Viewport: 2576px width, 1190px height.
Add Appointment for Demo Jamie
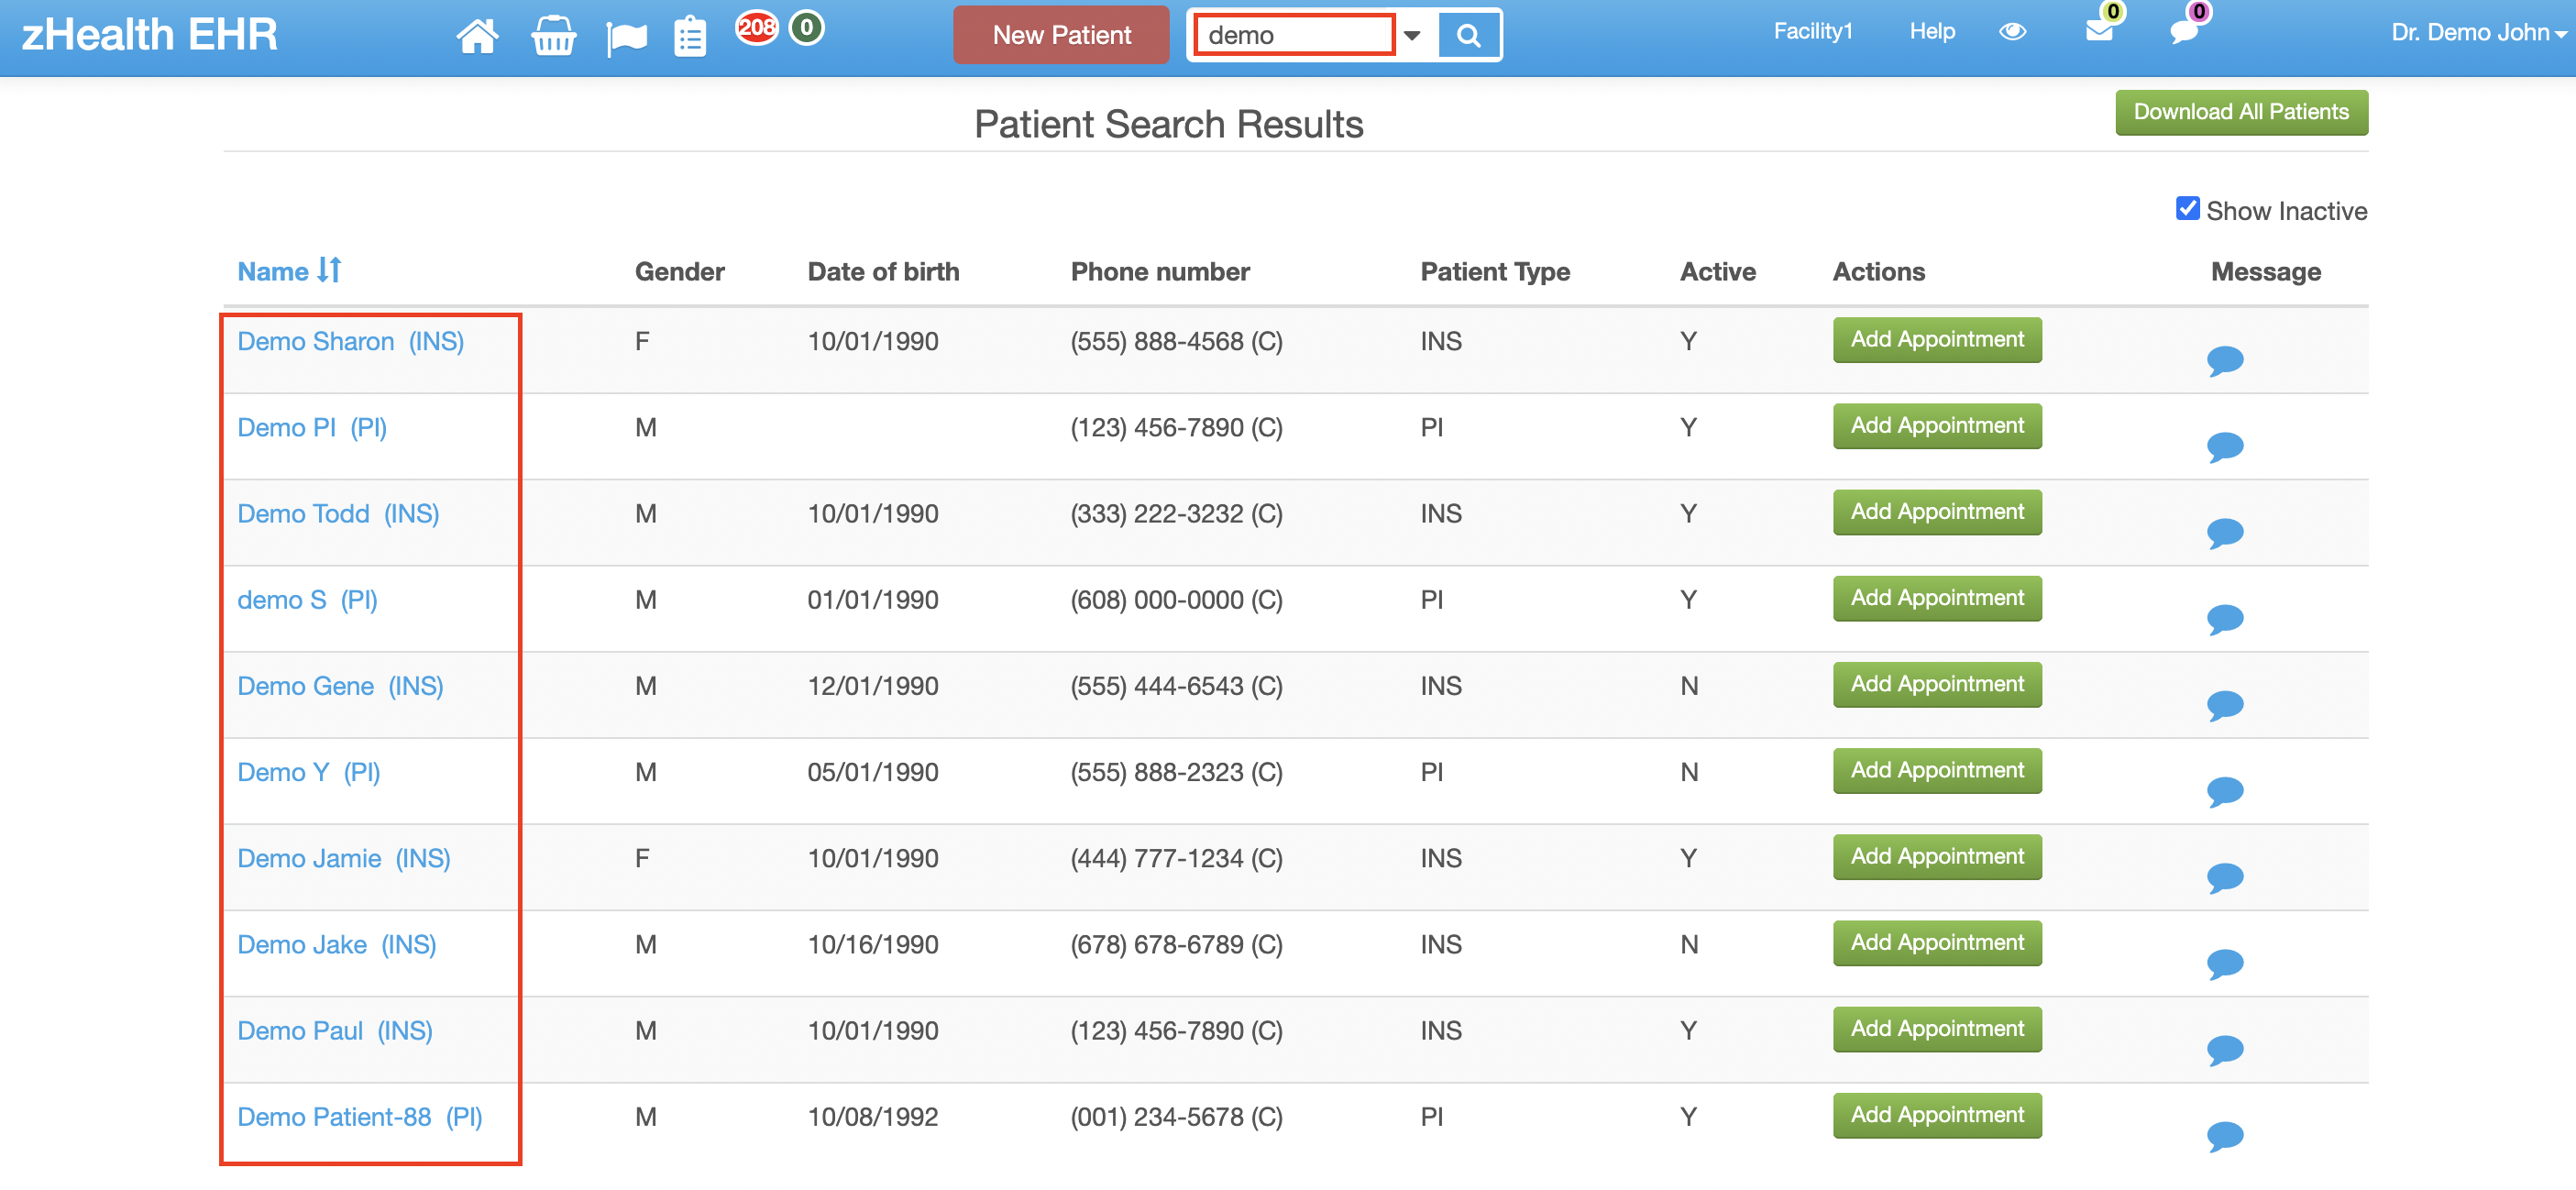click(x=1936, y=856)
